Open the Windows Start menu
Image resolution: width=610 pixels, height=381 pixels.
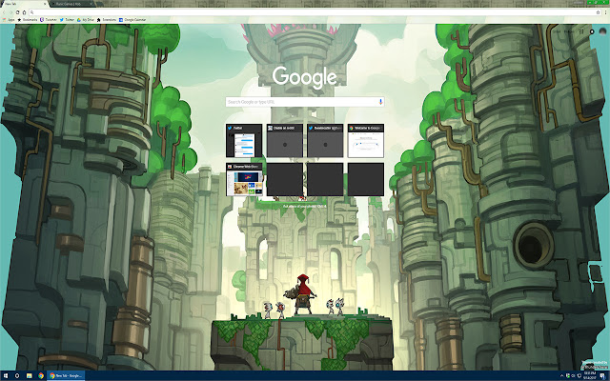pos(6,376)
